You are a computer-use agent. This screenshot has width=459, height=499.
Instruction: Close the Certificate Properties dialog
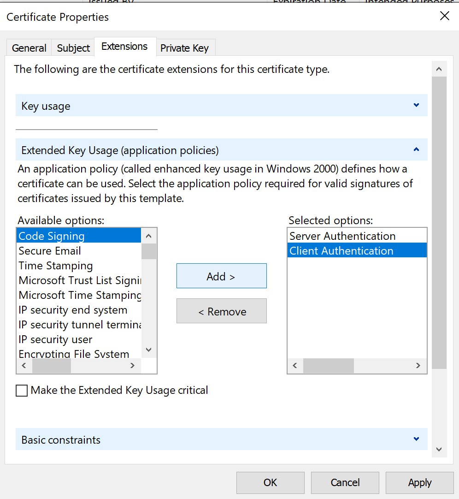click(444, 16)
